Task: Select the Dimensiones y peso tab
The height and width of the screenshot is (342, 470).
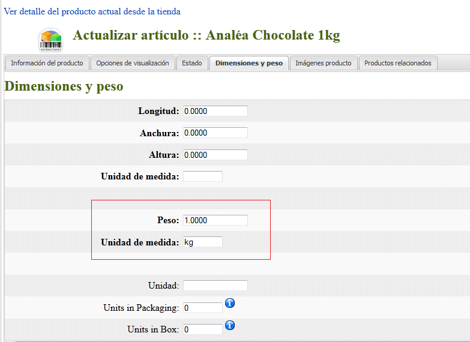Action: tap(249, 63)
